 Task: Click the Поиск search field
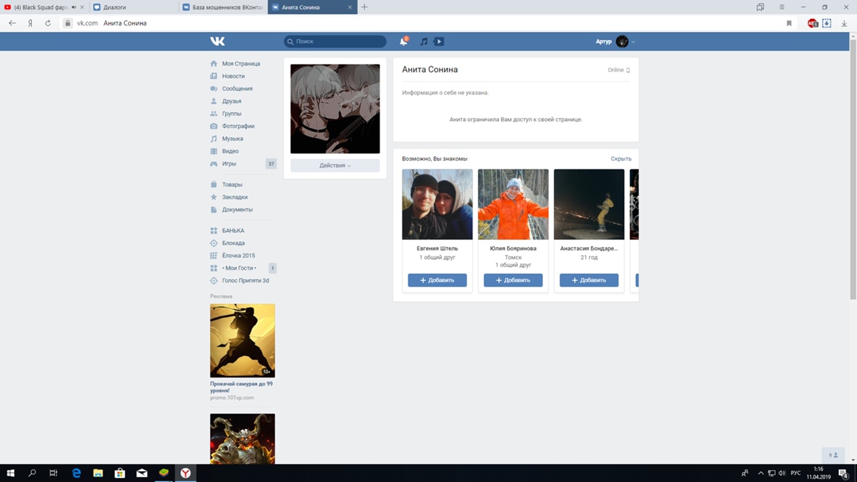tap(335, 42)
